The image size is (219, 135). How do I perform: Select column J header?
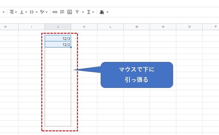58,27
